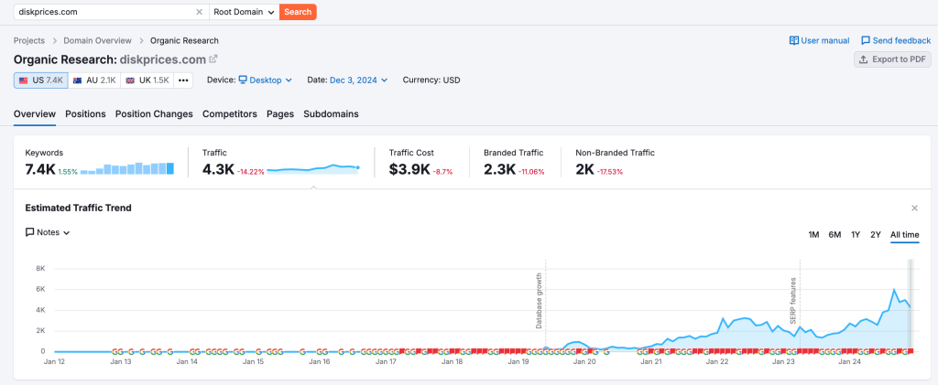Screen dimensions: 938x385
Task: Click User manual book icon
Action: point(794,40)
